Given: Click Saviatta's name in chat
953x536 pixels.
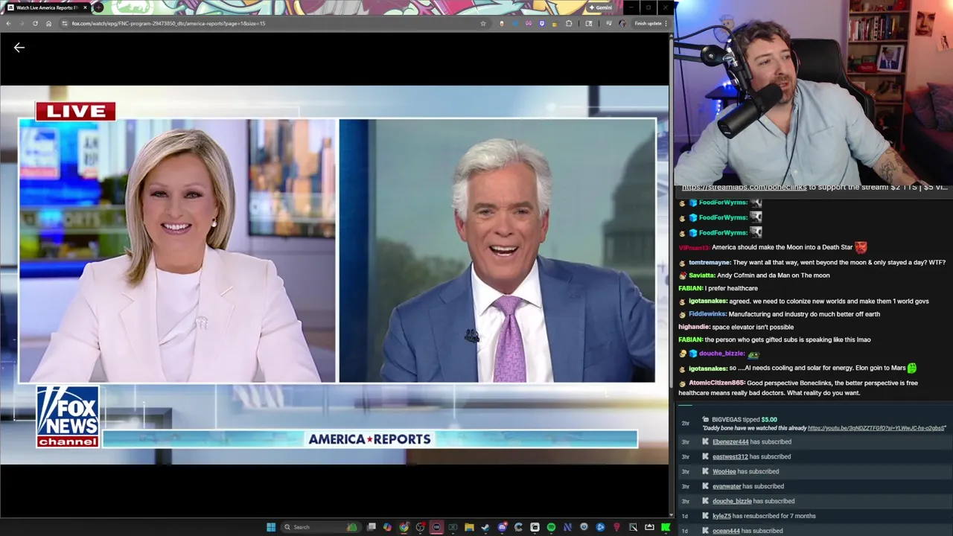Looking at the screenshot, I should click(x=701, y=275).
